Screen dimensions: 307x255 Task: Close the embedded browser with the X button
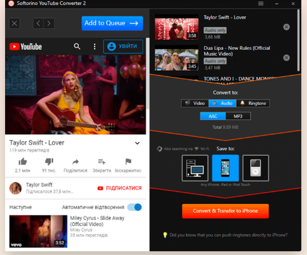pos(14,23)
